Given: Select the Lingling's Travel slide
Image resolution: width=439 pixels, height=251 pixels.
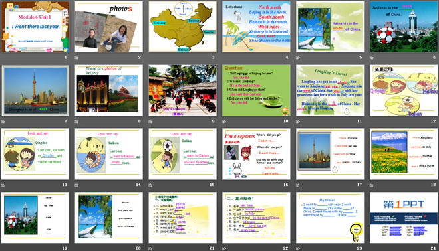Looking at the screenshot, I should pos(330,90).
